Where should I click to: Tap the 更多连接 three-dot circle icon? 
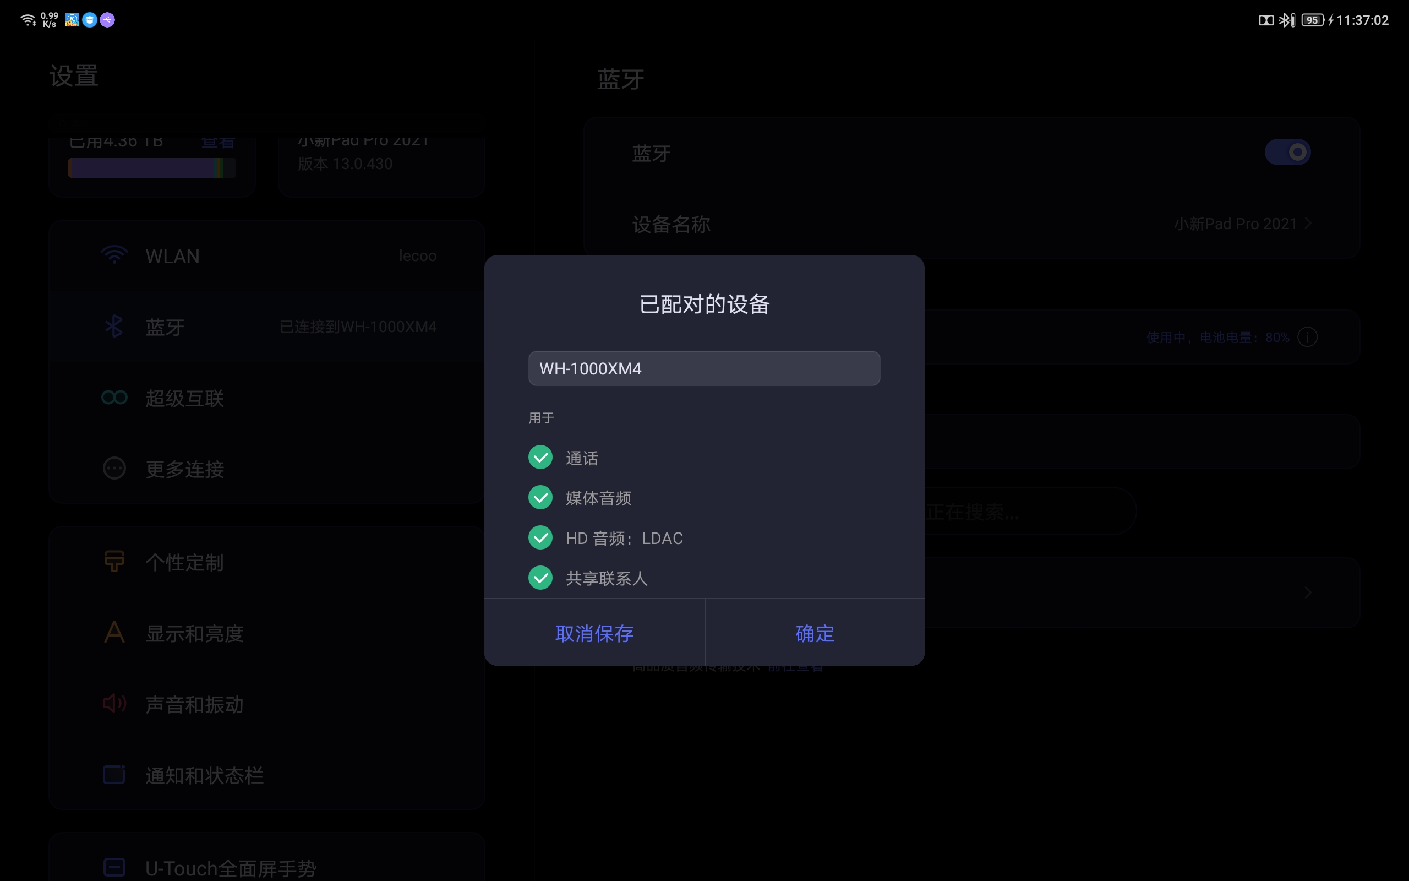(x=114, y=468)
